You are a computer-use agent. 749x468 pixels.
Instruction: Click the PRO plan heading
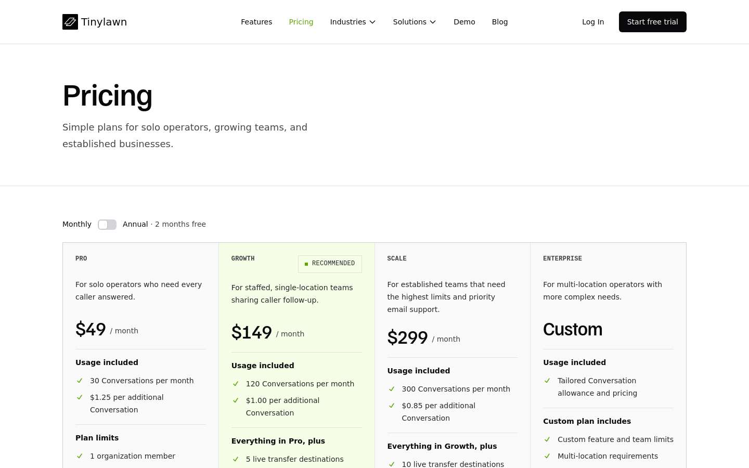click(x=81, y=258)
